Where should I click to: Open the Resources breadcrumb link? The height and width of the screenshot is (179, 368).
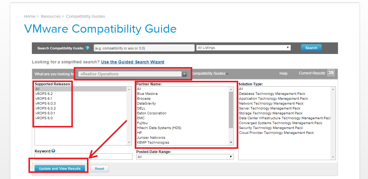(x=51, y=16)
